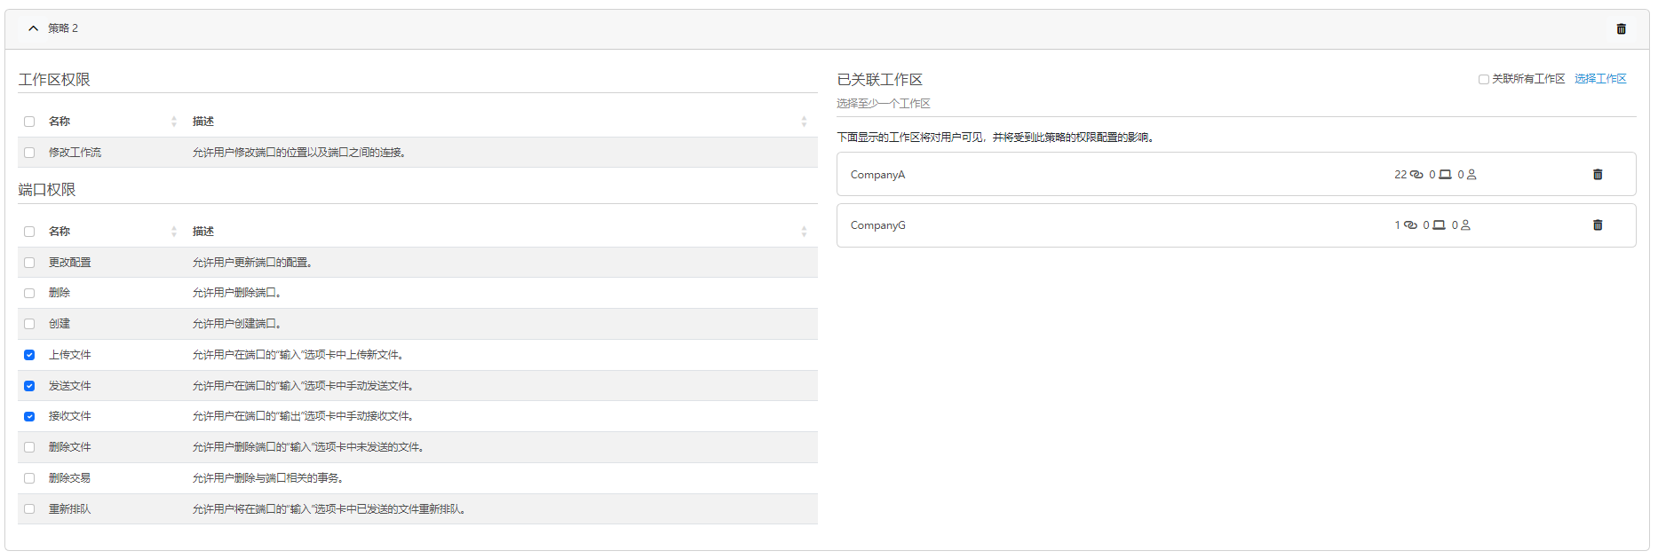
Task: Check the 关联所有工作区 checkbox
Action: [x=1483, y=79]
